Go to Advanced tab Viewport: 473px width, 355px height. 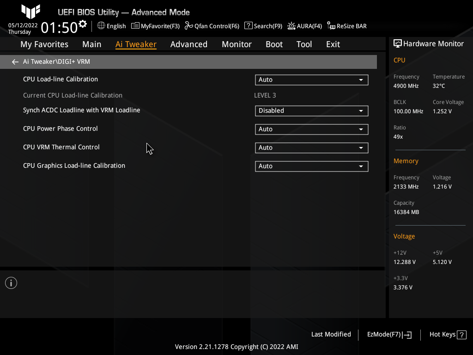click(189, 44)
